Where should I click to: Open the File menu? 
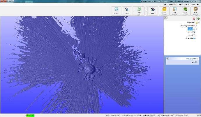pyautogui.click(x=198, y=4)
